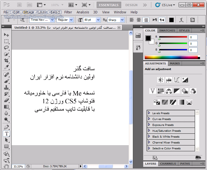Select the Clone Stamp tool
The image size is (207, 170).
[x=6, y=87]
